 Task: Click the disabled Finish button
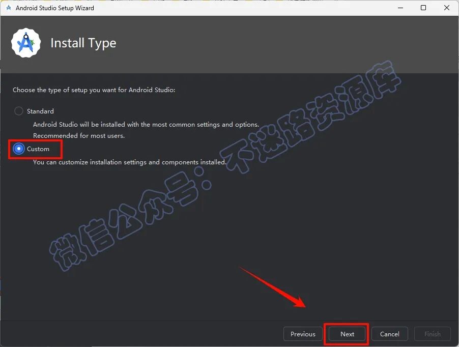pyautogui.click(x=432, y=334)
